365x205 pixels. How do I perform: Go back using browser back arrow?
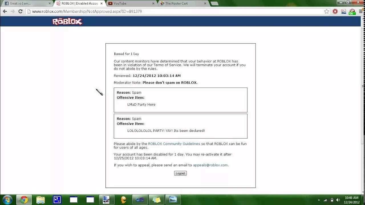(5, 11)
